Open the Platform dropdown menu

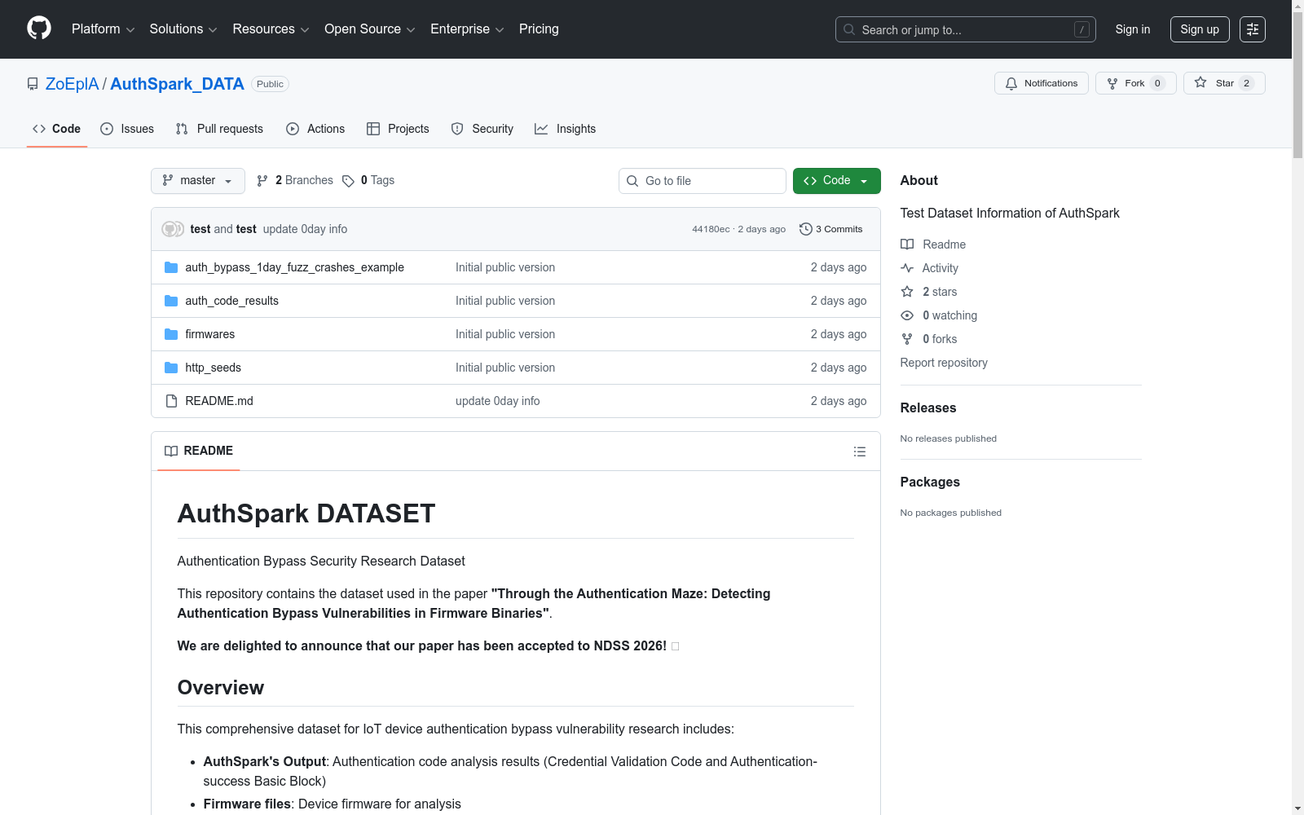tap(103, 29)
